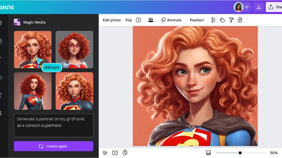Image resolution: width=282 pixels, height=158 pixels.
Task: Switch to grid view of pages
Action: (x=208, y=153)
